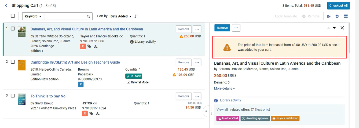Image resolution: width=359 pixels, height=128 pixels.
Task: Click the back arrow beside Shopping Cart
Action: pos(6,6)
